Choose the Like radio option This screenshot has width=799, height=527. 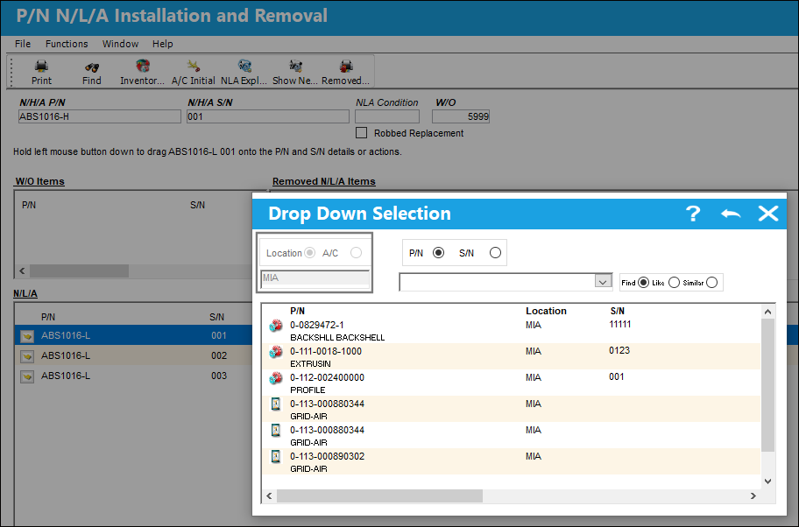(674, 283)
